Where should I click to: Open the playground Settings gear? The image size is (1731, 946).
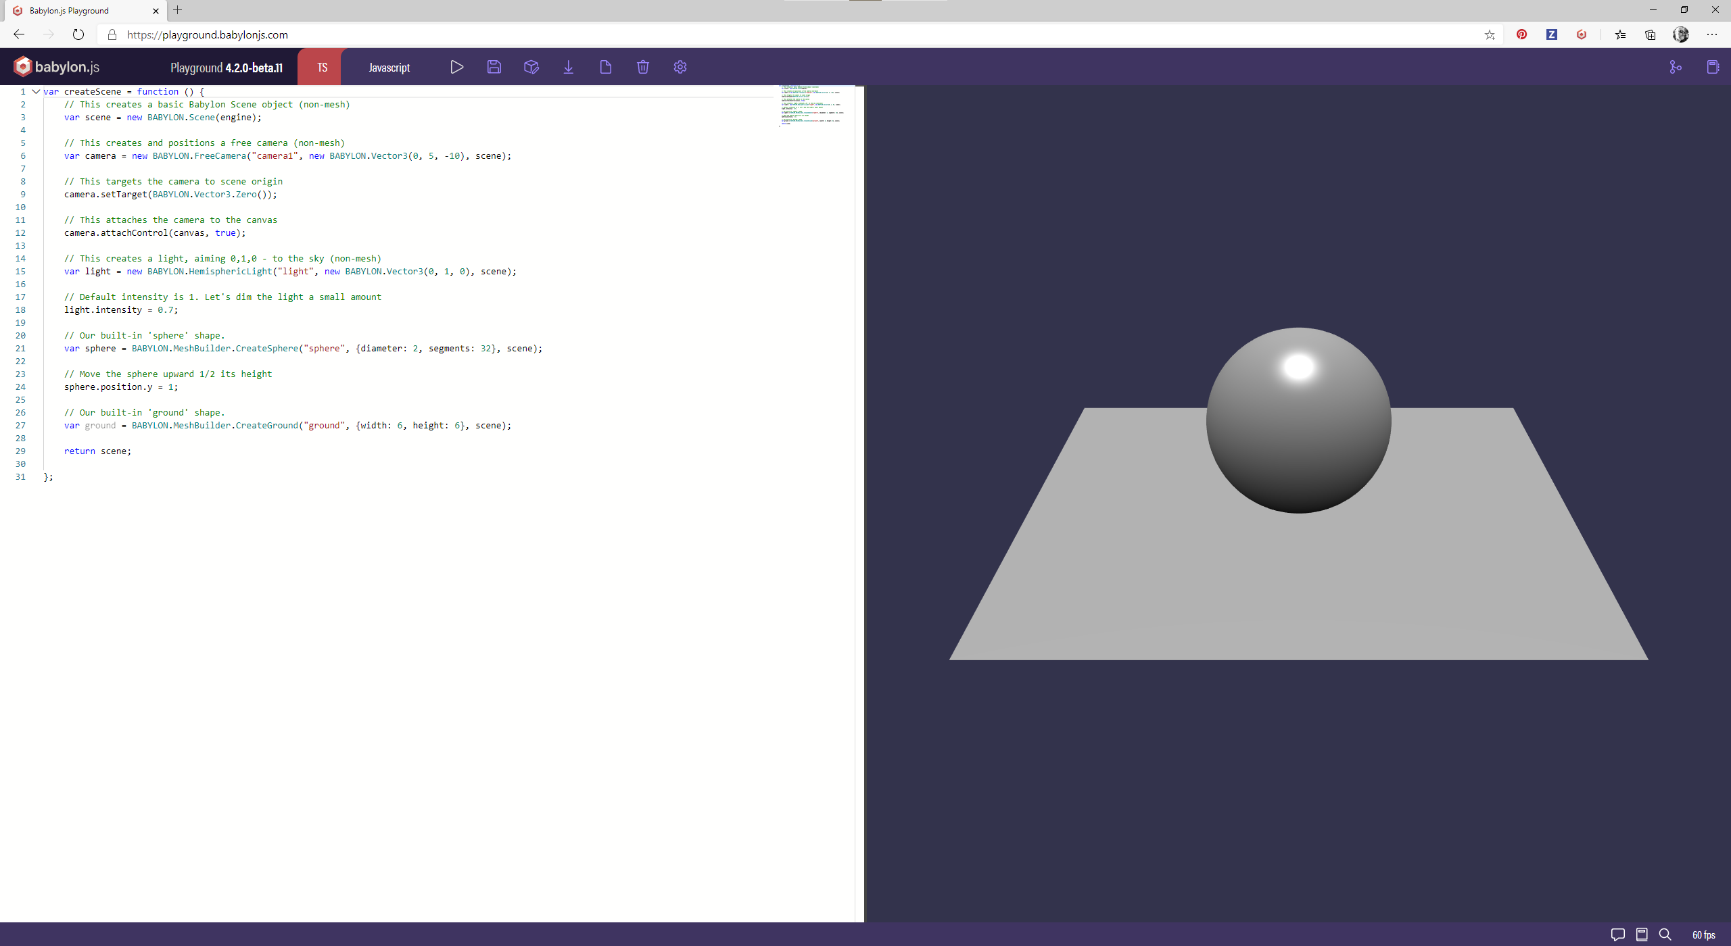tap(680, 67)
